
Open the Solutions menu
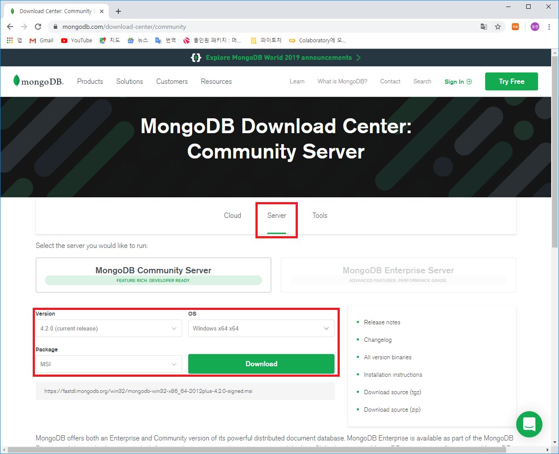[x=130, y=81]
